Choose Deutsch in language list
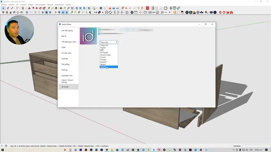Image resolution: width=271 pixels, height=152 pixels. click(109, 62)
